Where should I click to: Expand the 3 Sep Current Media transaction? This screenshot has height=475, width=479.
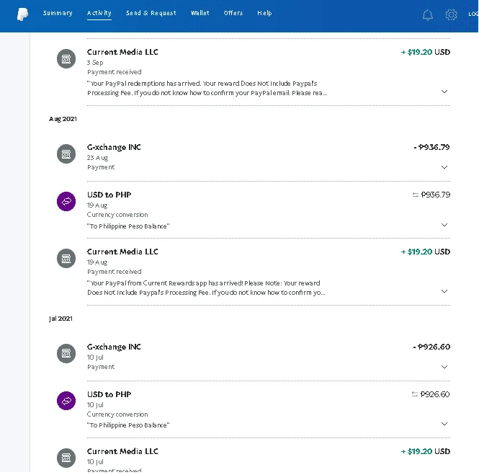pyautogui.click(x=444, y=92)
